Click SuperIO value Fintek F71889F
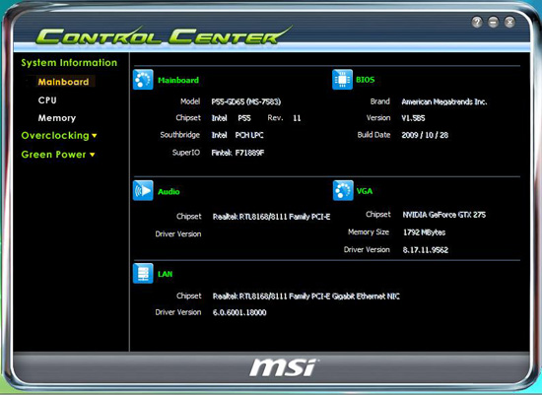 [x=237, y=153]
